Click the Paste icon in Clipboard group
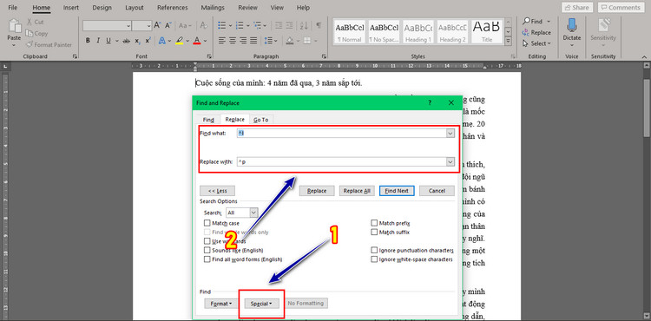This screenshot has height=321, width=651. [14, 26]
